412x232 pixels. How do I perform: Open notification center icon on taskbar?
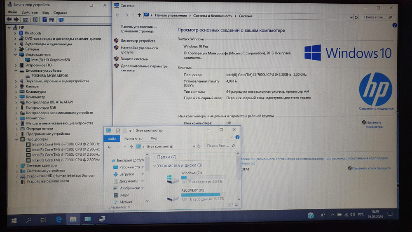(390, 214)
